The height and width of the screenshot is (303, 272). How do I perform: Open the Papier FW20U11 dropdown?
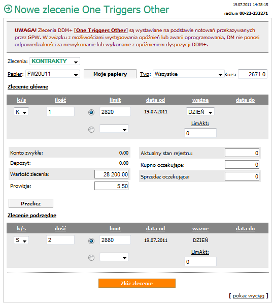[x=53, y=74]
